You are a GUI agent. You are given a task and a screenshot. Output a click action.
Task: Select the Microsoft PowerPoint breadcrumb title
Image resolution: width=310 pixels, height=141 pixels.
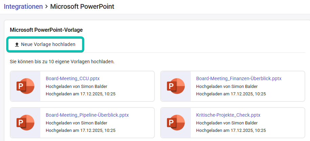[x=82, y=6]
